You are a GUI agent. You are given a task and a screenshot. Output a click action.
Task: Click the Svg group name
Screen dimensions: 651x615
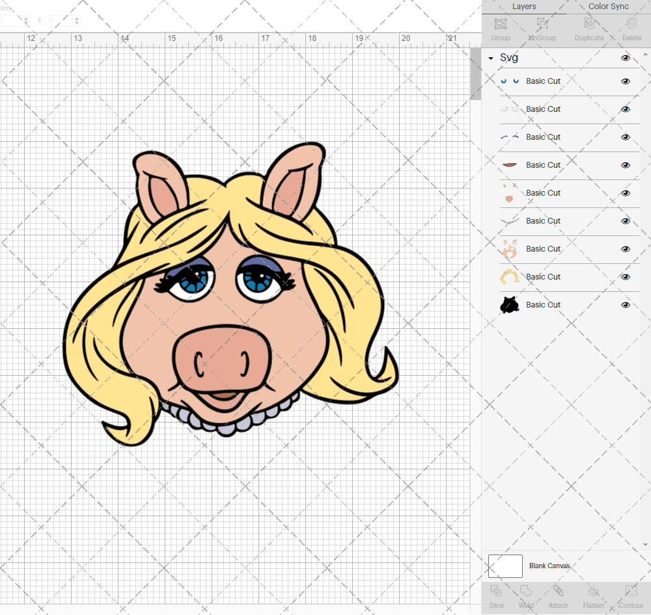click(x=508, y=58)
